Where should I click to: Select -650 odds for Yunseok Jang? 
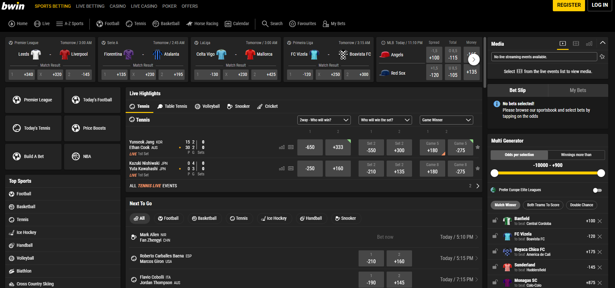click(x=310, y=147)
